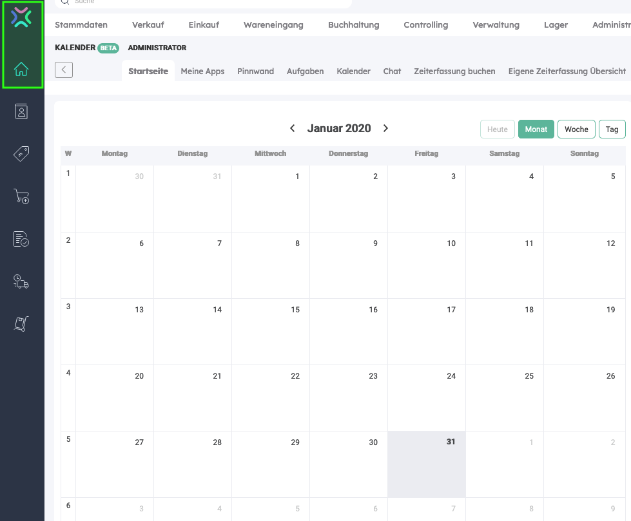Open the Buchhaltung menu
Screen dimensions: 631x521
353,25
